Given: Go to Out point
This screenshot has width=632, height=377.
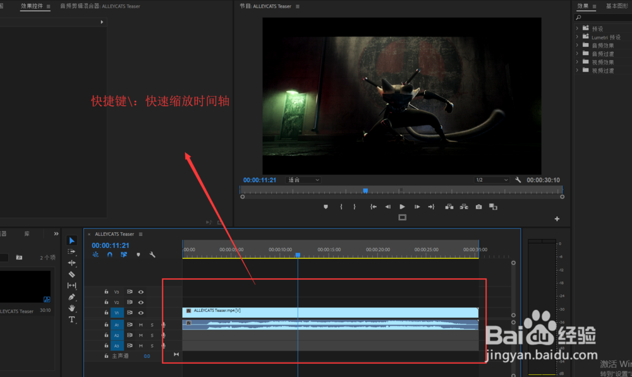Looking at the screenshot, I should point(431,207).
